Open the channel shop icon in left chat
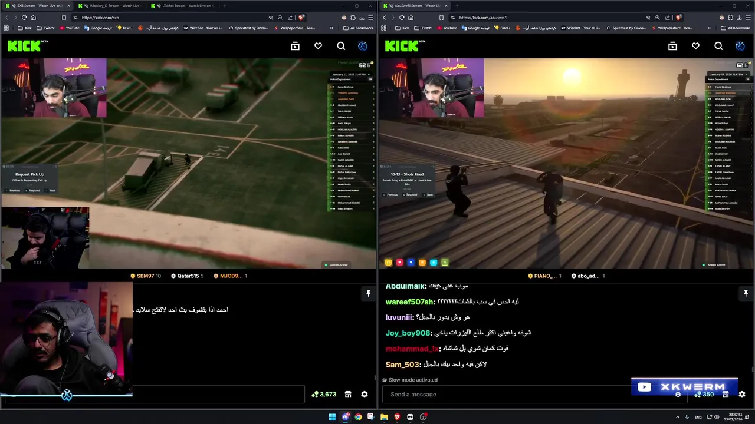Viewport: 755px width, 424px height. [x=348, y=395]
